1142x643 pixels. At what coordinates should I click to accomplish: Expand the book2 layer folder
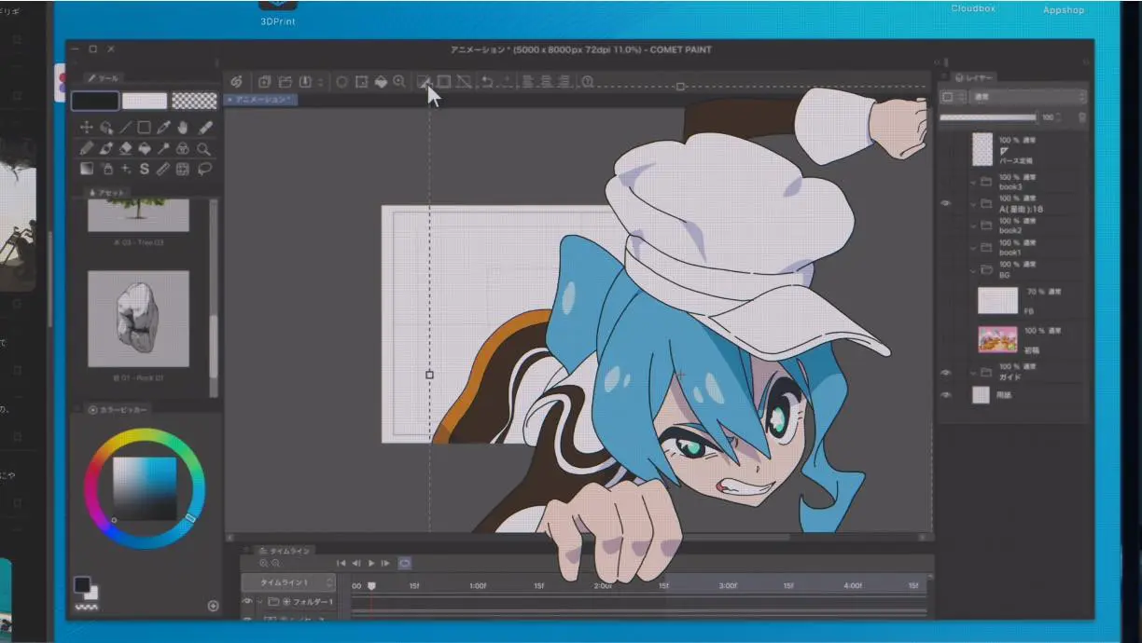[x=973, y=226]
